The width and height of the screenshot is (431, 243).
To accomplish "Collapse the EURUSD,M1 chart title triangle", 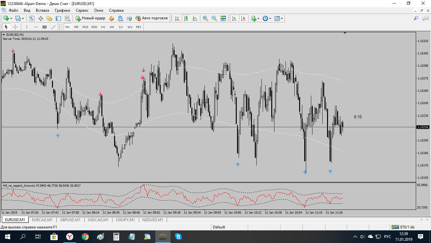I will 4,34.
